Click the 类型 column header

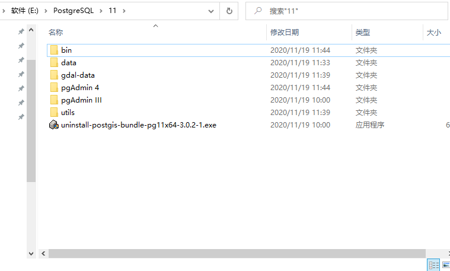(362, 33)
